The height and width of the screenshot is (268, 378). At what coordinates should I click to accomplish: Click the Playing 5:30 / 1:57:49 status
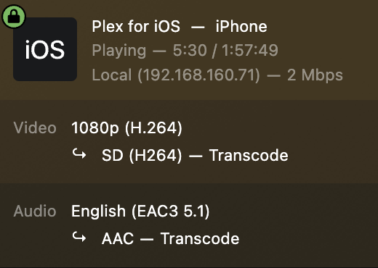[x=185, y=50]
